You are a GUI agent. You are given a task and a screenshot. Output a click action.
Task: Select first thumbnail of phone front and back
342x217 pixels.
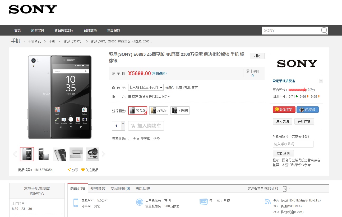27,154
